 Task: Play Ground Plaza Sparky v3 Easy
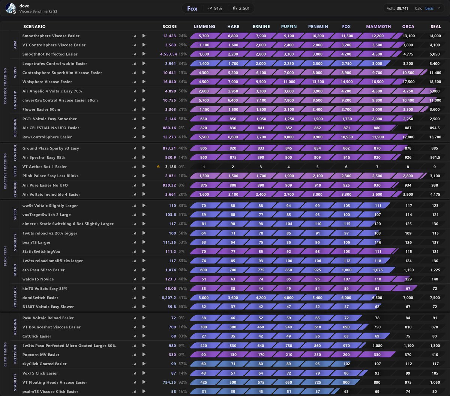click(144, 148)
